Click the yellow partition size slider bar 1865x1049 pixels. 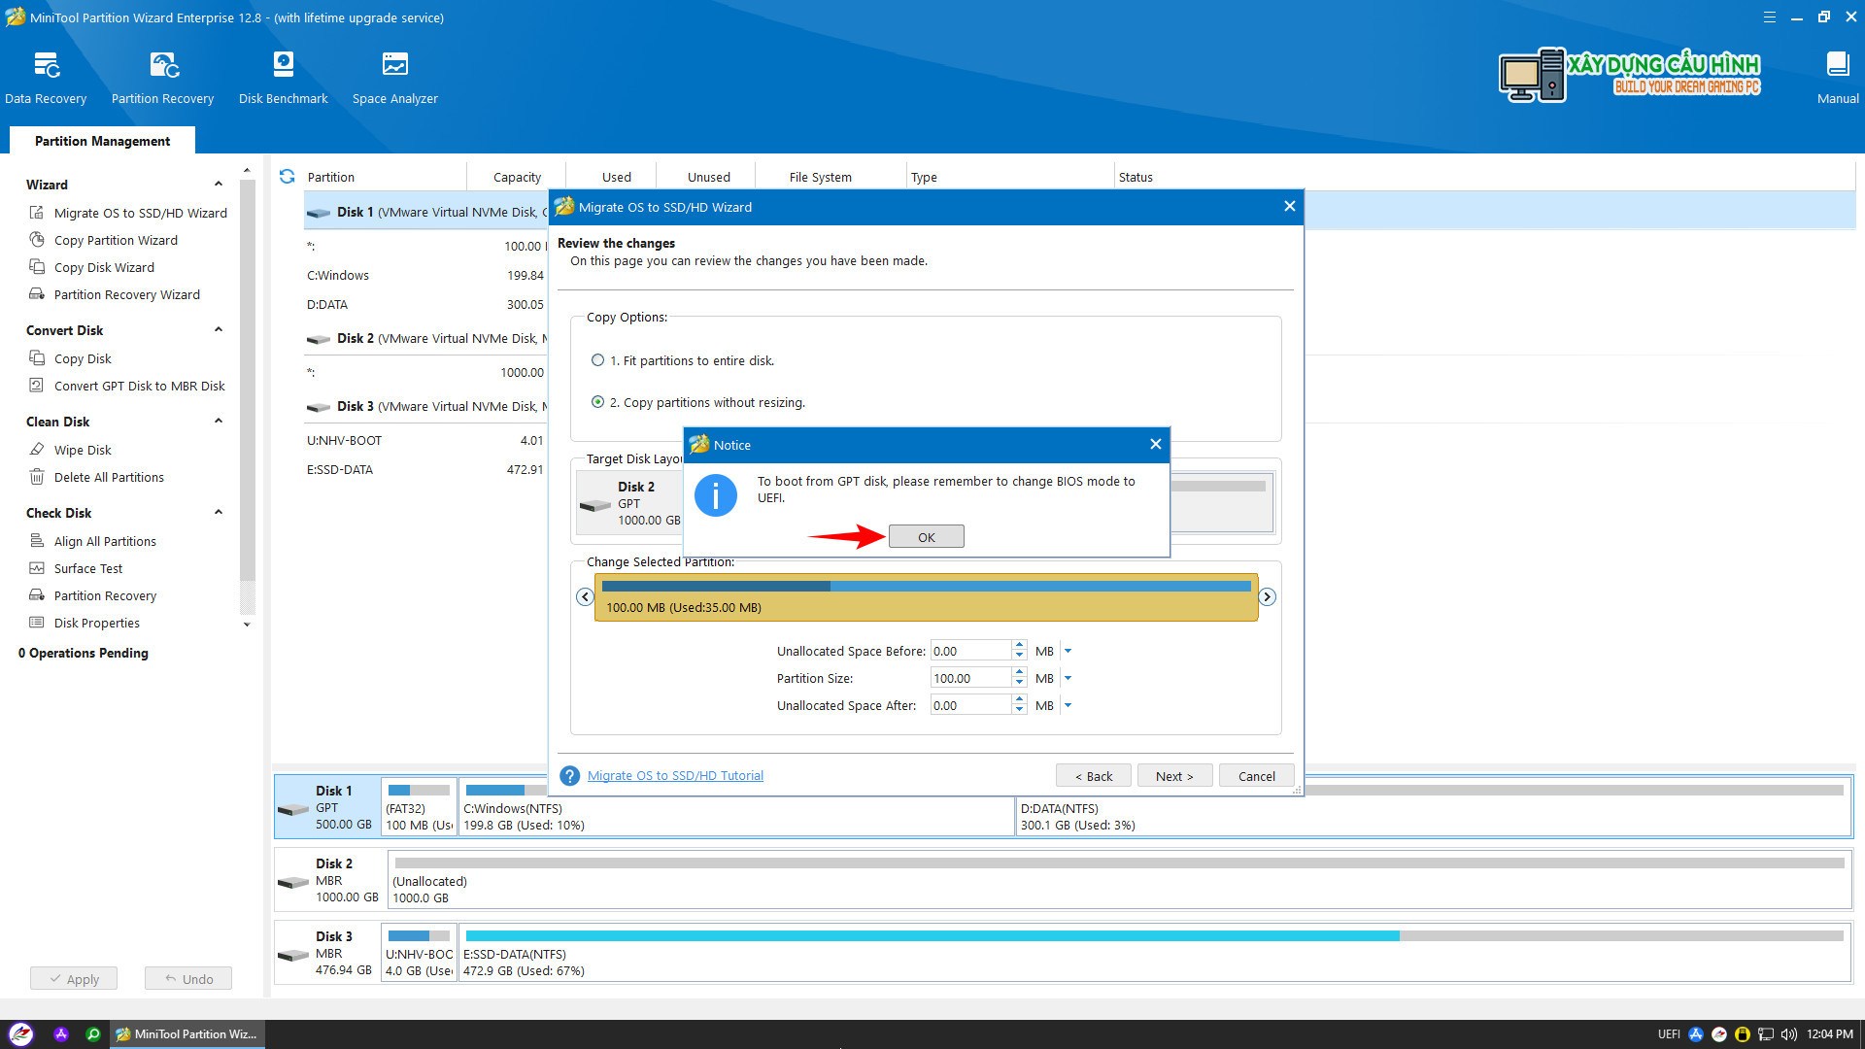click(927, 597)
